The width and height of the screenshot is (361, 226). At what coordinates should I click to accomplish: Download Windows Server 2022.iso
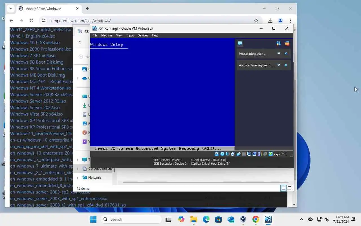point(35,107)
